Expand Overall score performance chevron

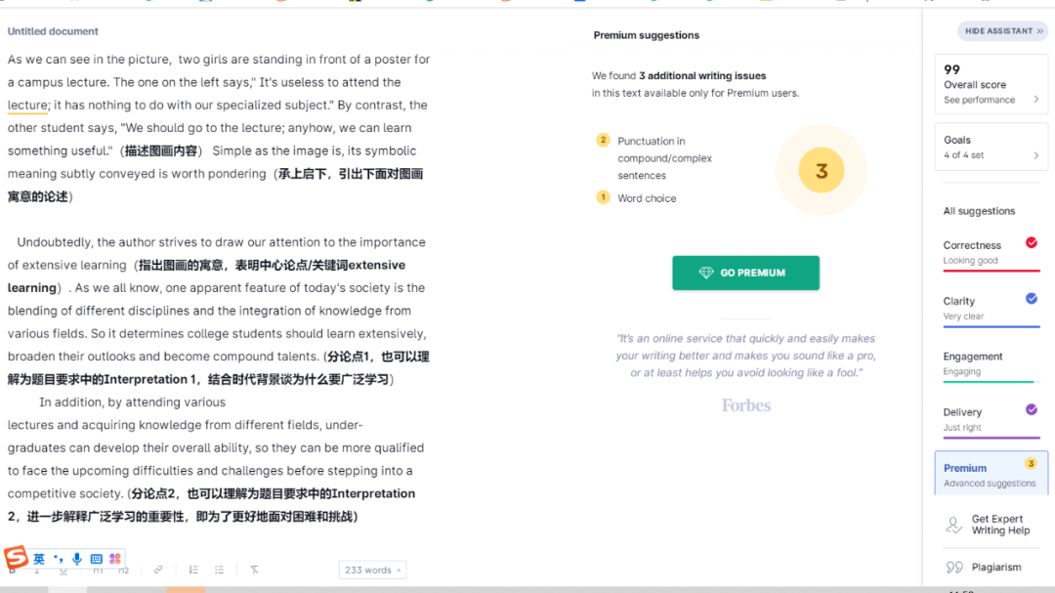[x=1035, y=100]
